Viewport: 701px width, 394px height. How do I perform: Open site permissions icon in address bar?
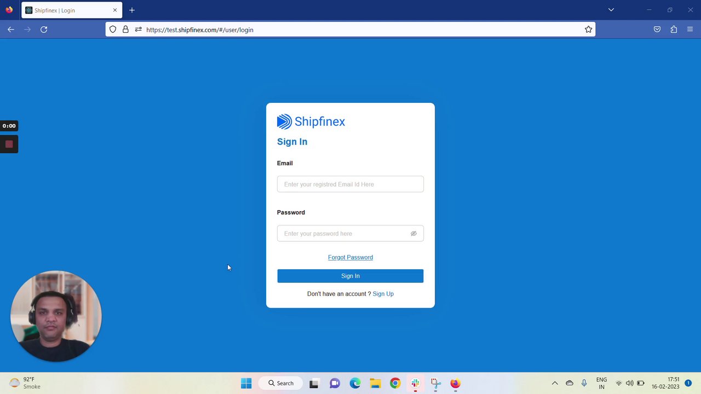[x=138, y=30]
